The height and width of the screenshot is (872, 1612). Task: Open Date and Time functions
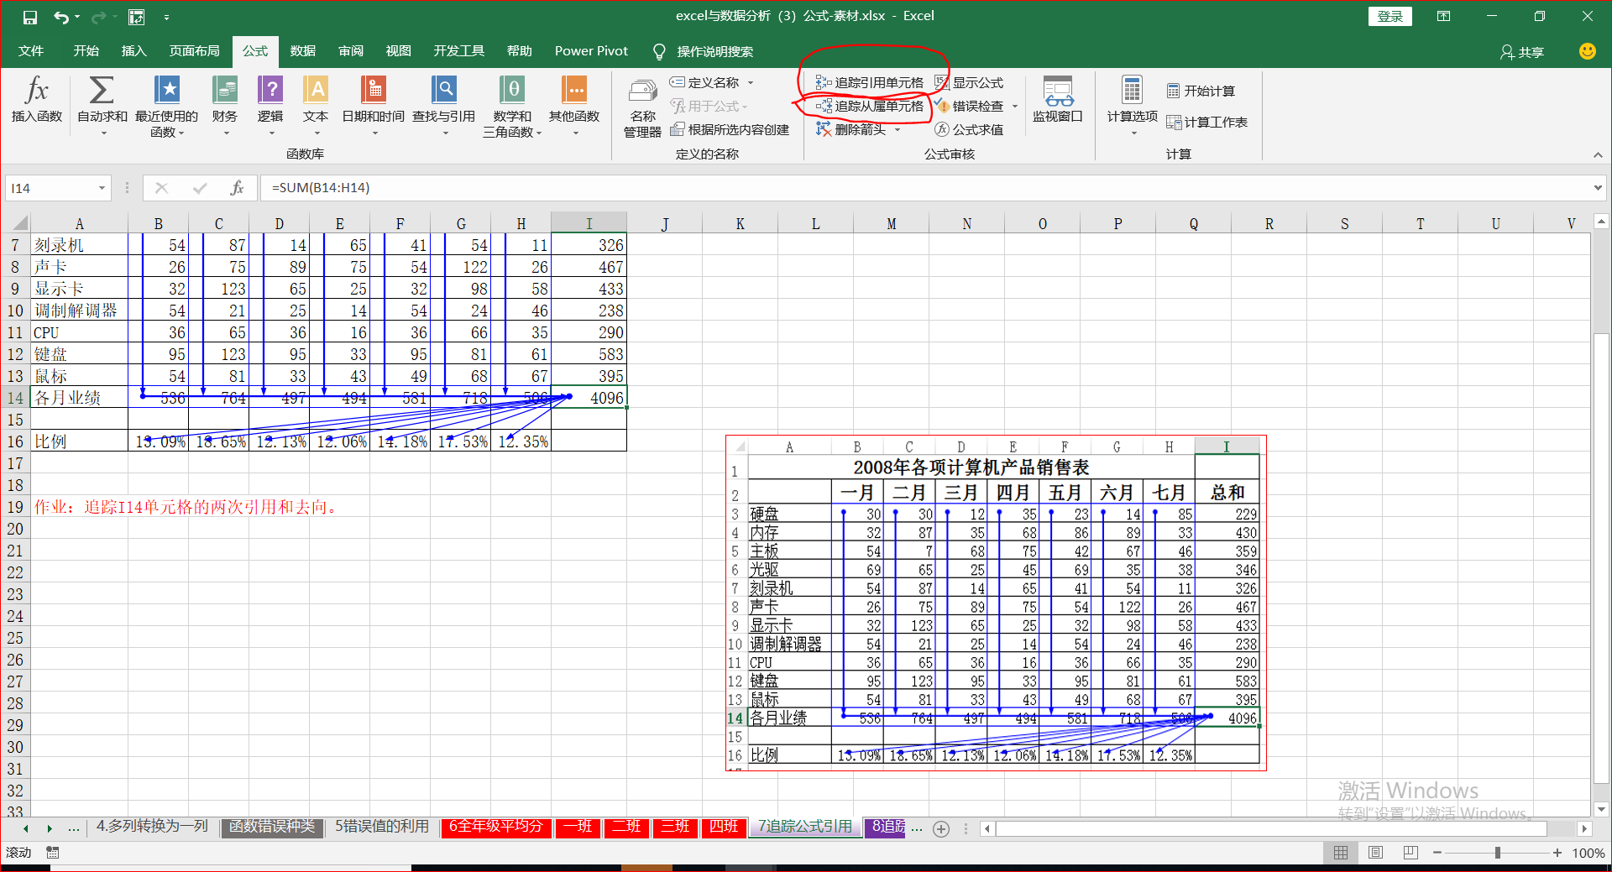(x=374, y=105)
